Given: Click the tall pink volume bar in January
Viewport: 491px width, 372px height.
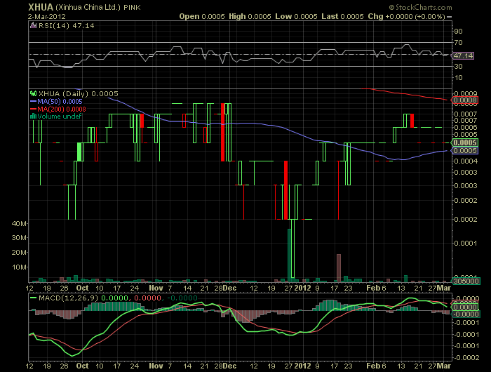Looking at the screenshot, I should point(339,267).
